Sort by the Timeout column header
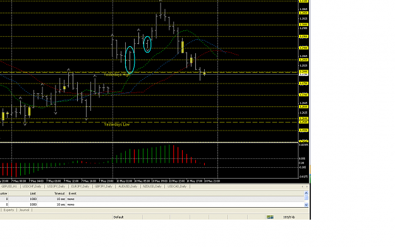The image size is (395, 247). point(59,193)
